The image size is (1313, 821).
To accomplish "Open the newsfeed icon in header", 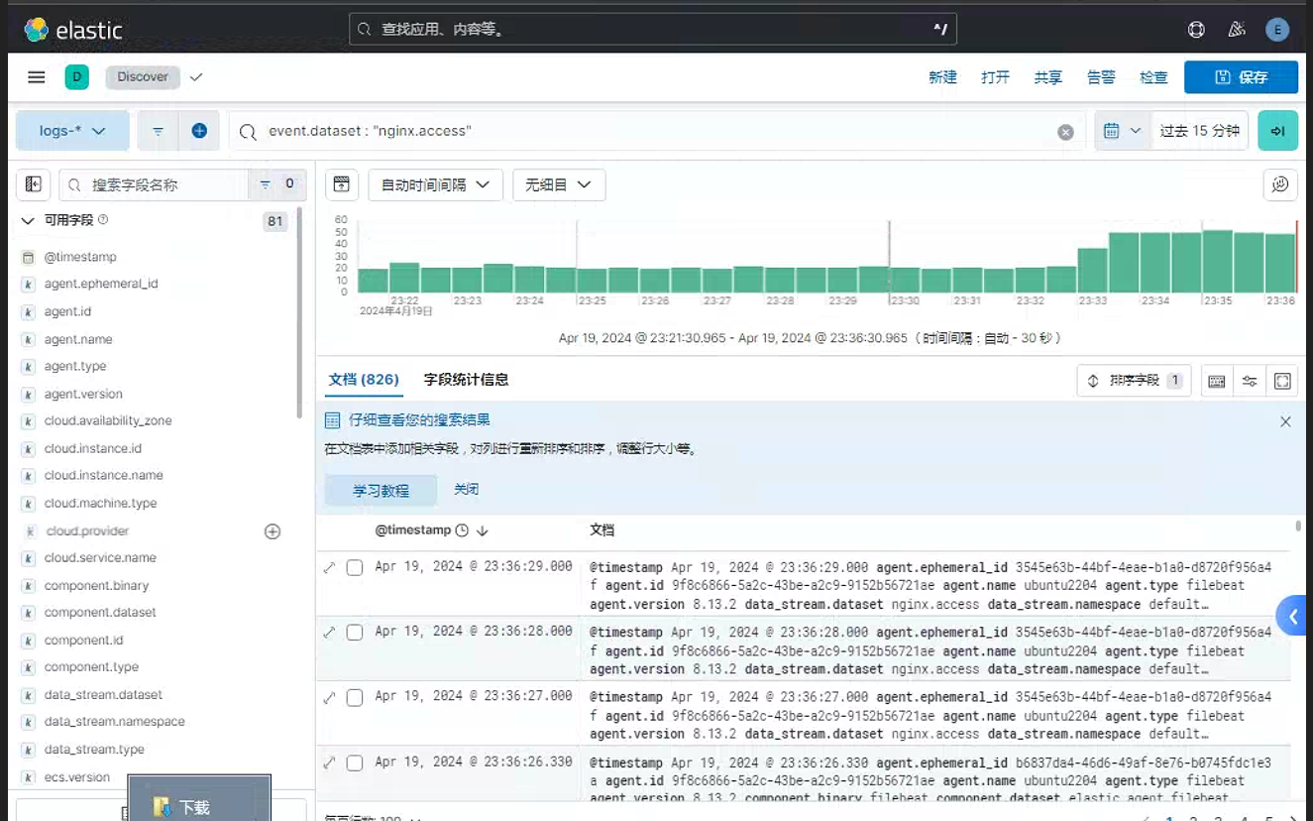I will [1237, 30].
